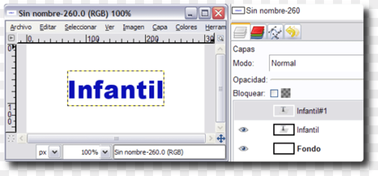
Task: Switch to the Channels tab icon
Action: pos(258,32)
